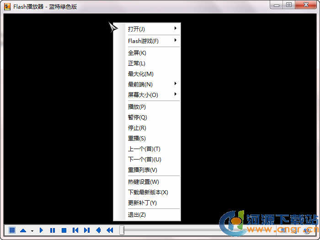Screen dimensions: 320x240
Task: Click the playback progress slider thumb
Action: (122, 230)
